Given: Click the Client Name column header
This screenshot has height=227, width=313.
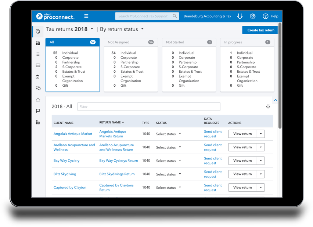Looking at the screenshot, I should tap(64, 123).
